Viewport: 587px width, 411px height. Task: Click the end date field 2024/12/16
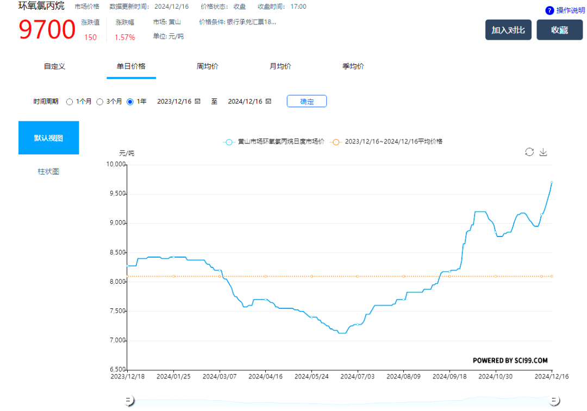pos(245,102)
